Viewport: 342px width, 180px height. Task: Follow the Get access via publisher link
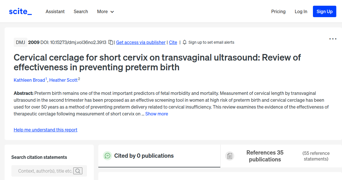141,42
